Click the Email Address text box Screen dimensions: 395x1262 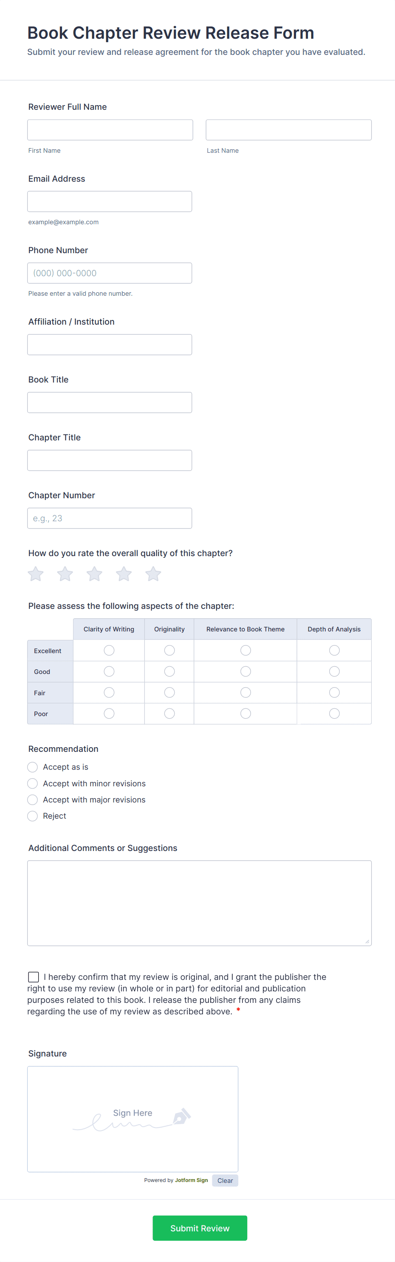pos(110,201)
